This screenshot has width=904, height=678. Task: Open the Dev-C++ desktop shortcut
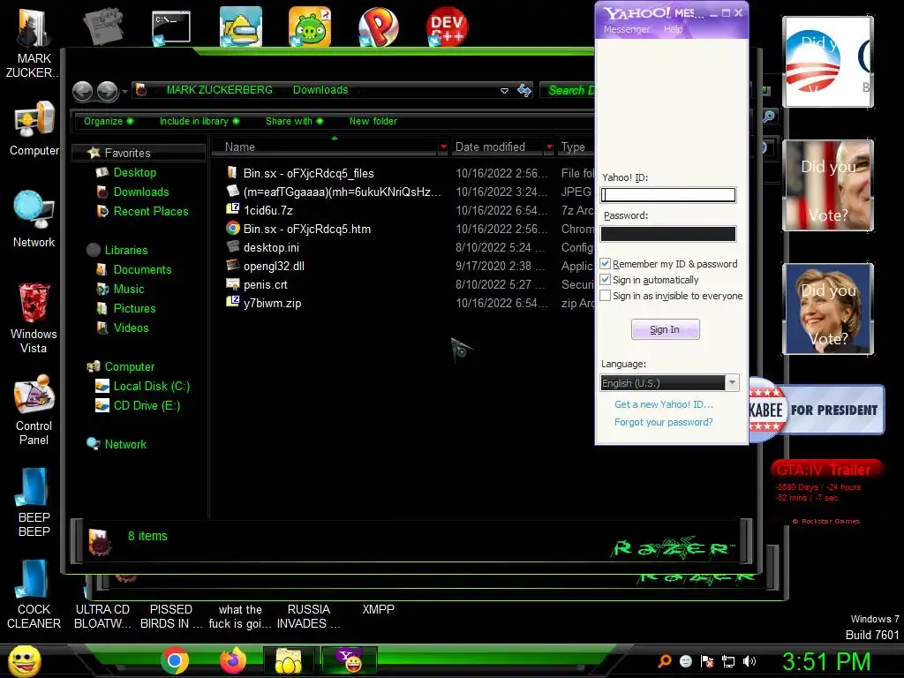click(447, 26)
